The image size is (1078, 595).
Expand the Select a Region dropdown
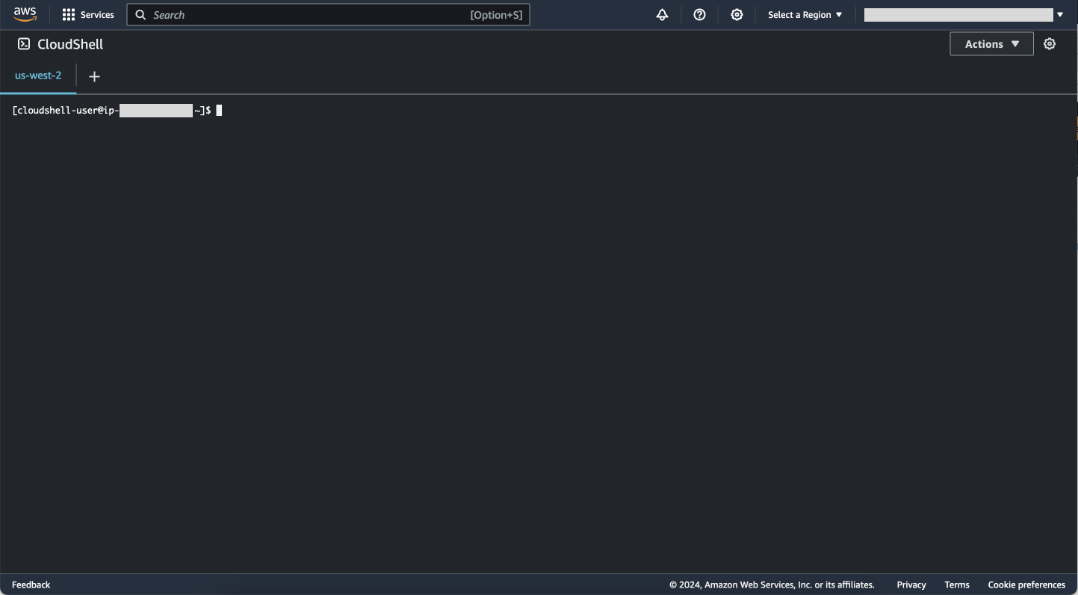click(805, 15)
